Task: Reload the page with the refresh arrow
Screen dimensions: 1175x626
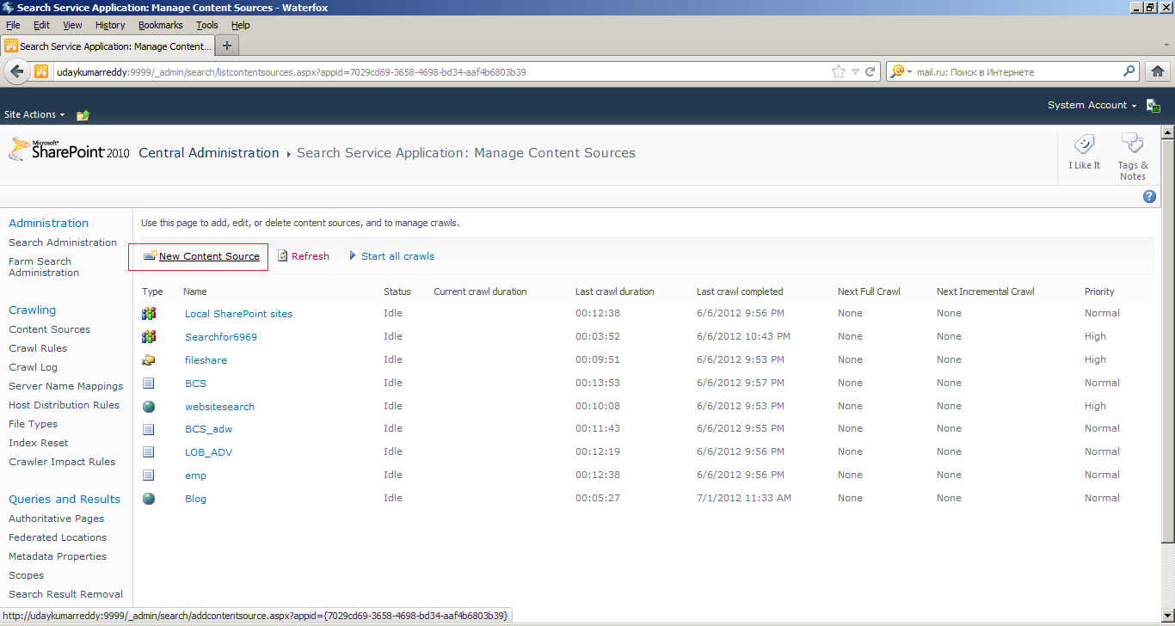Action: point(870,72)
